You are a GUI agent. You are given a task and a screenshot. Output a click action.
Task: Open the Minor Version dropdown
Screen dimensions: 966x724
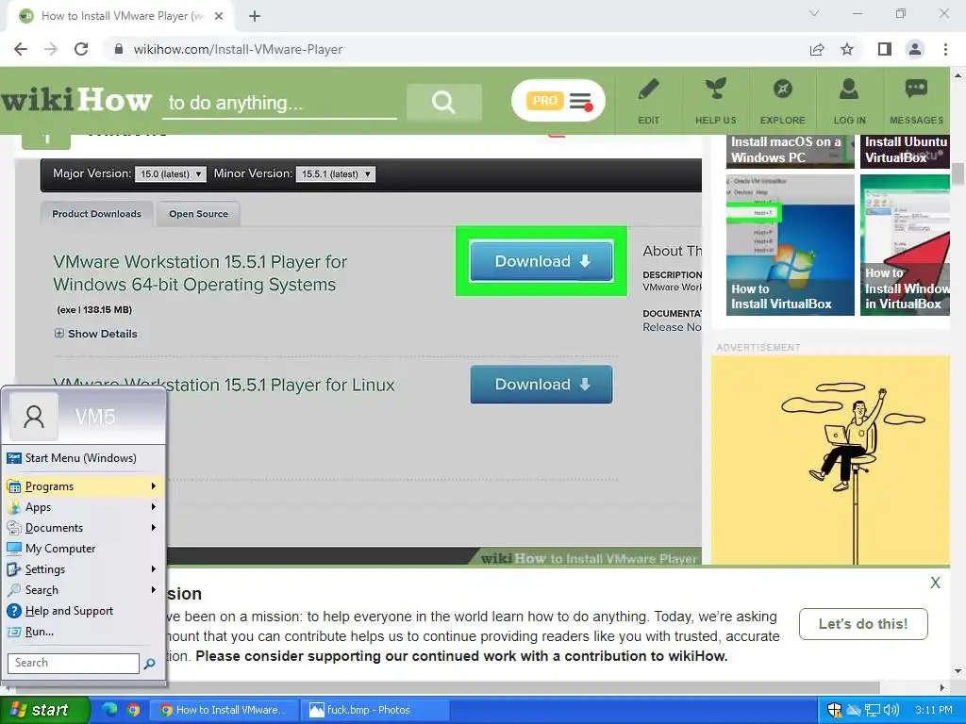tap(335, 174)
